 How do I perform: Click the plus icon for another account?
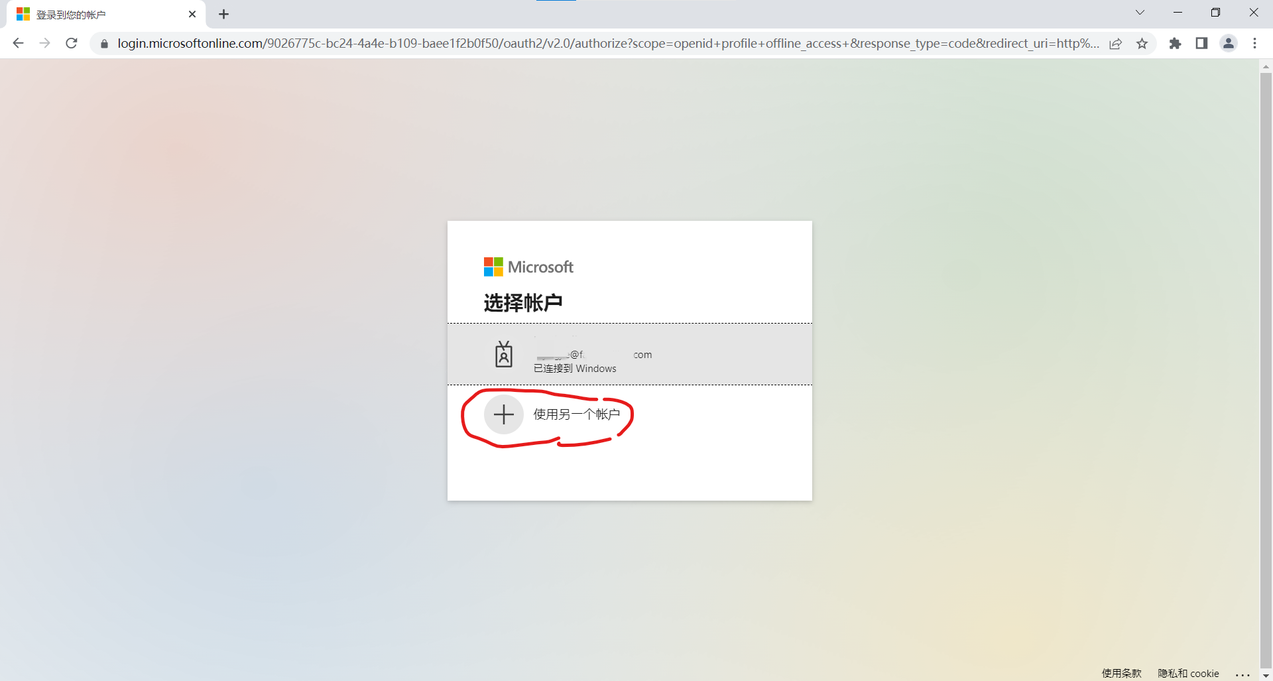tap(504, 414)
